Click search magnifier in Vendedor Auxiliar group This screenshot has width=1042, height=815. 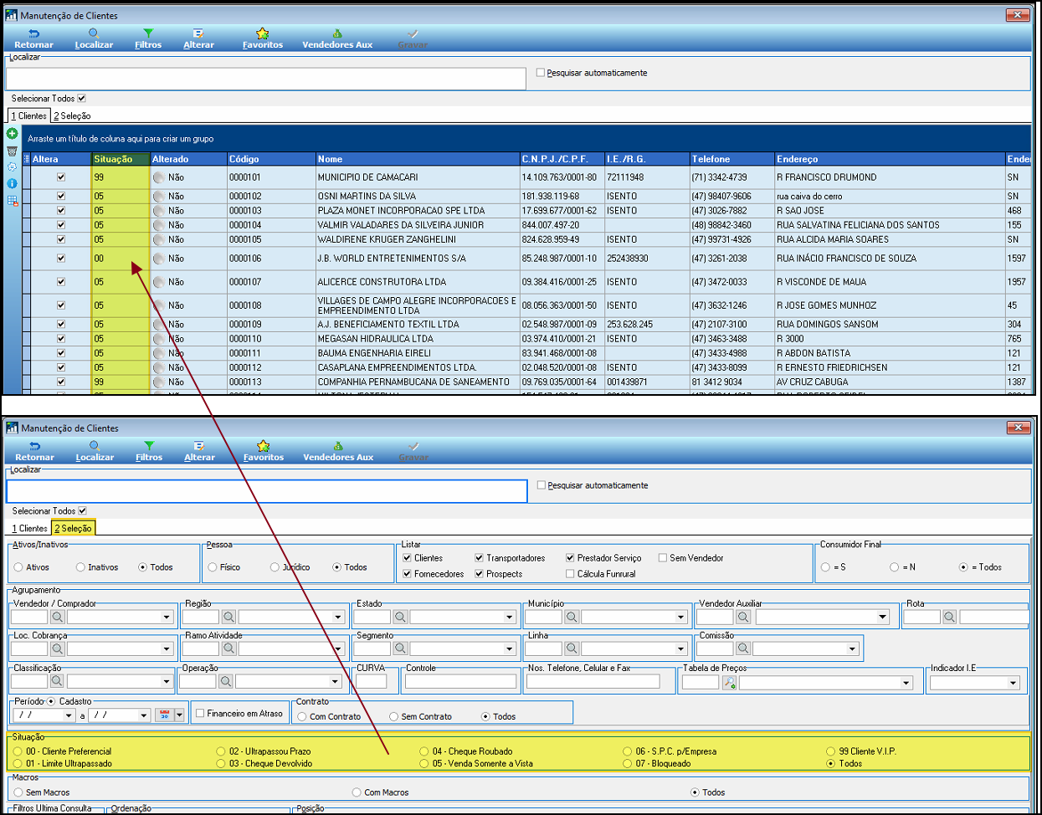[742, 617]
